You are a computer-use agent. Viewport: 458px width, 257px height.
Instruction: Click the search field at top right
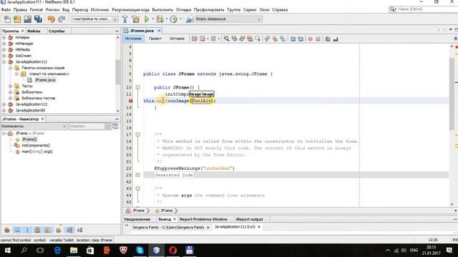(425, 9)
